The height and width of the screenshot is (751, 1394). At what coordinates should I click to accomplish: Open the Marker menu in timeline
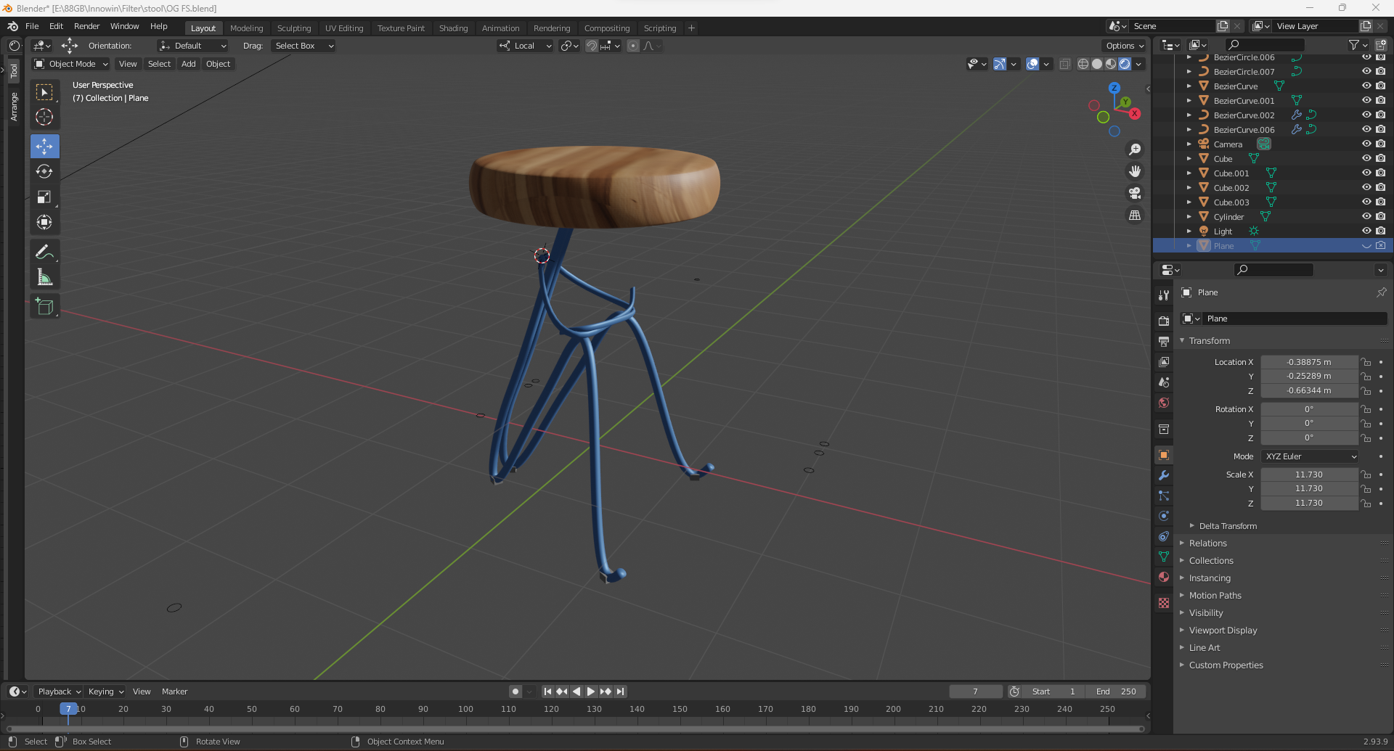[x=174, y=692]
